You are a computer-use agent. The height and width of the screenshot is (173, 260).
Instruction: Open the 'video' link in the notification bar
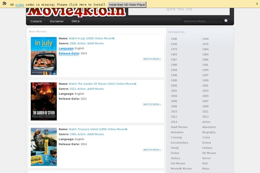[19, 5]
